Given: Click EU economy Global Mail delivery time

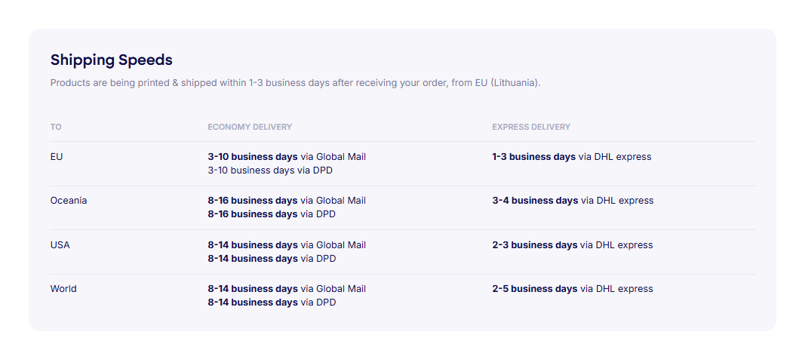Looking at the screenshot, I should 287,157.
